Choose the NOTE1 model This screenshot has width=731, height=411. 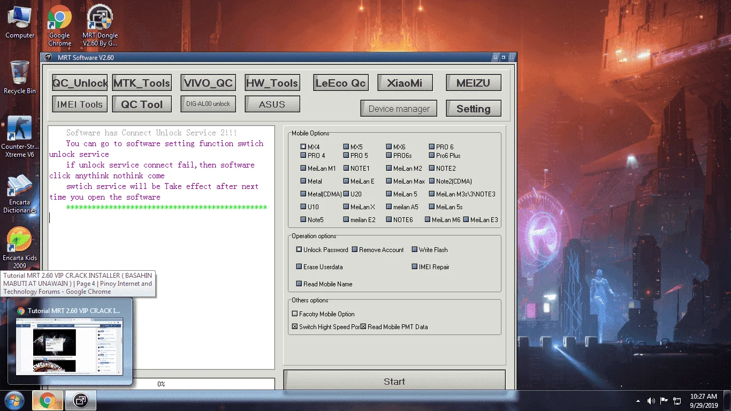[346, 168]
